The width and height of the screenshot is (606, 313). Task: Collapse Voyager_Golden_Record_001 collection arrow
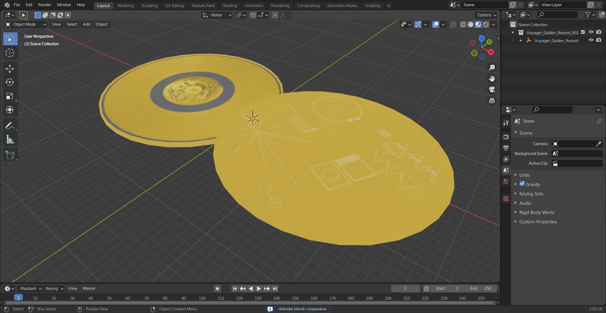pyautogui.click(x=513, y=32)
